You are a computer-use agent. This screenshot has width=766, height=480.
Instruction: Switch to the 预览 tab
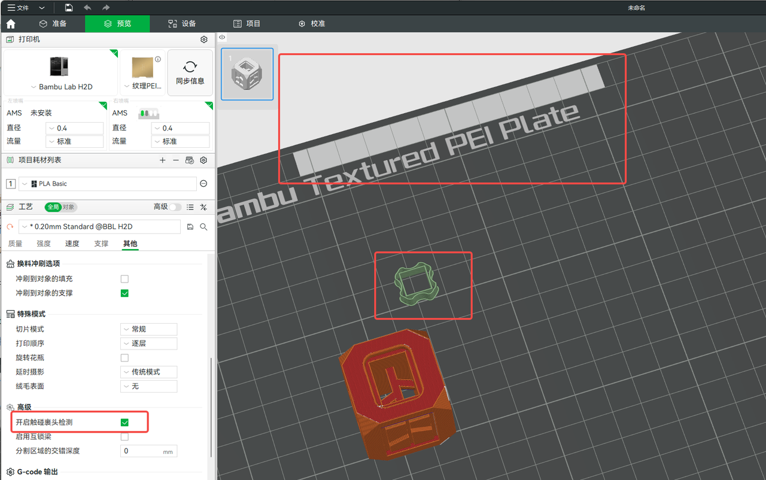117,24
